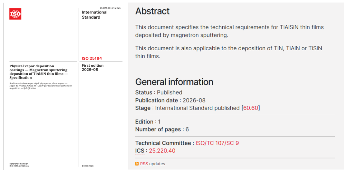Click abstract paragraph about TiAlSiN technical requirements
Image resolution: width=347 pixels, height=173 pixels.
229,31
